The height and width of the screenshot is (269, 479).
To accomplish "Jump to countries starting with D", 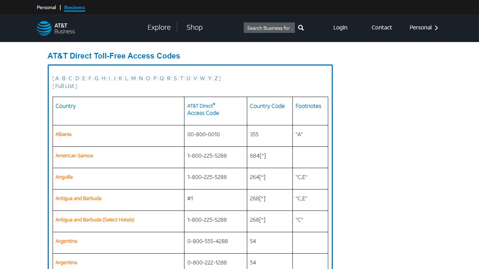I will pyautogui.click(x=77, y=78).
